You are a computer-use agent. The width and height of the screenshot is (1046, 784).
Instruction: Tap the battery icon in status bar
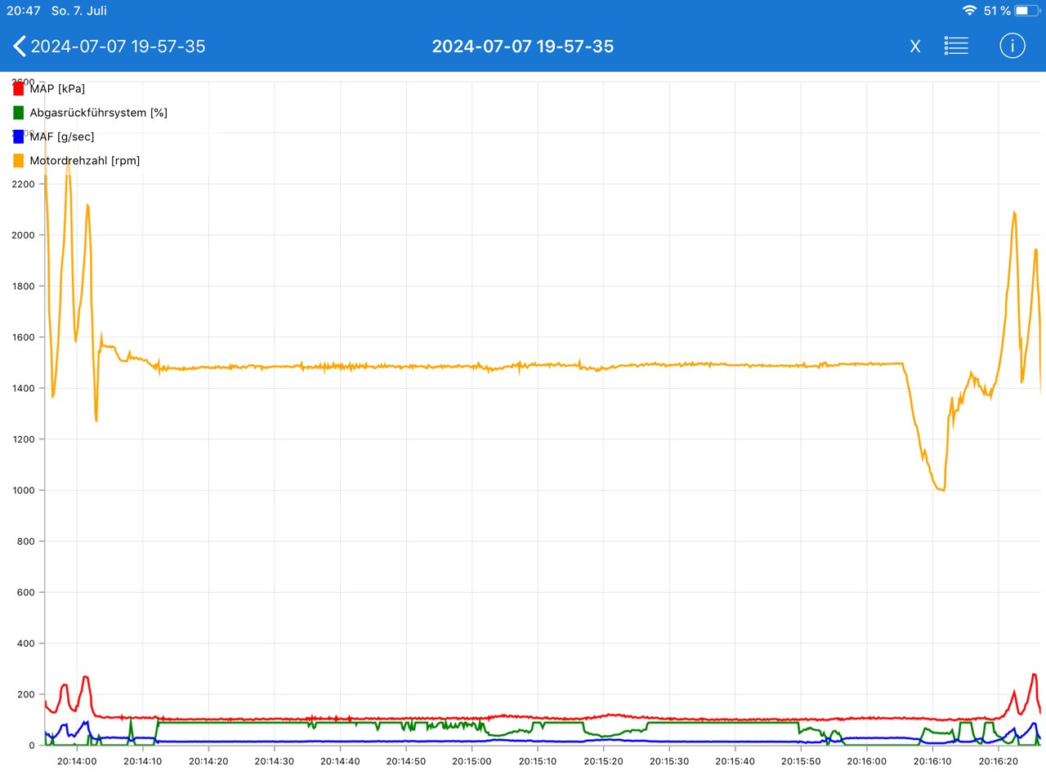point(1027,11)
